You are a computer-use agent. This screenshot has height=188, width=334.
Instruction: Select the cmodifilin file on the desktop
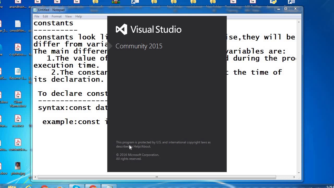pyautogui.click(x=18, y=26)
